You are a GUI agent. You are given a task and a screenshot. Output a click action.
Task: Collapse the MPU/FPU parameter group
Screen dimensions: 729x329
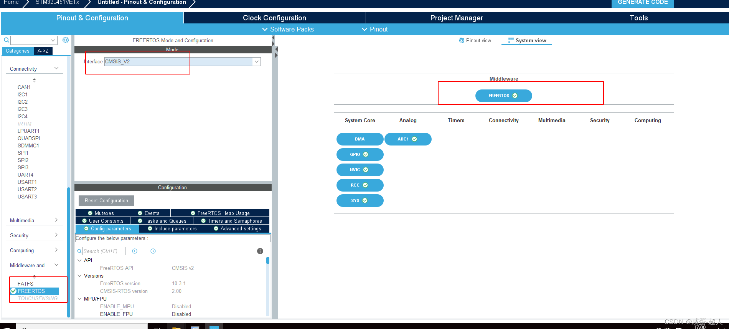[x=79, y=299]
